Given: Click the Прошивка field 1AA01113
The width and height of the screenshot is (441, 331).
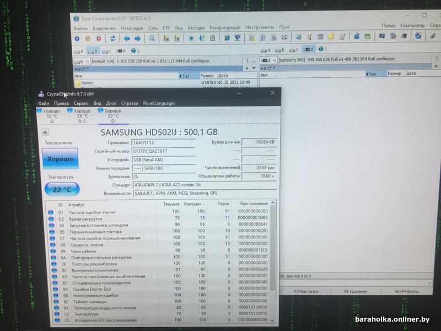Looking at the screenshot, I should coord(163,143).
